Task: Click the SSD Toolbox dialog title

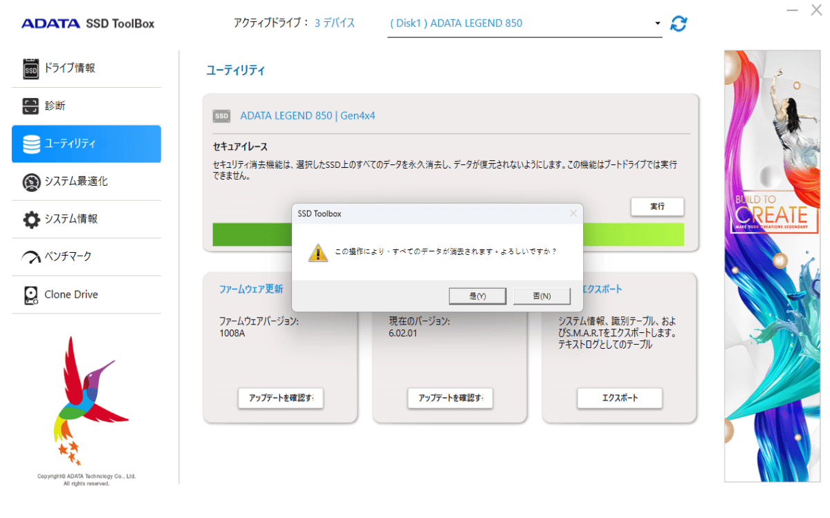Action: (320, 214)
